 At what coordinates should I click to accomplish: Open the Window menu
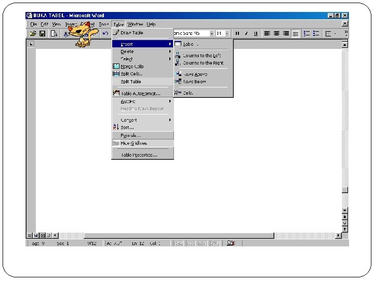(135, 24)
